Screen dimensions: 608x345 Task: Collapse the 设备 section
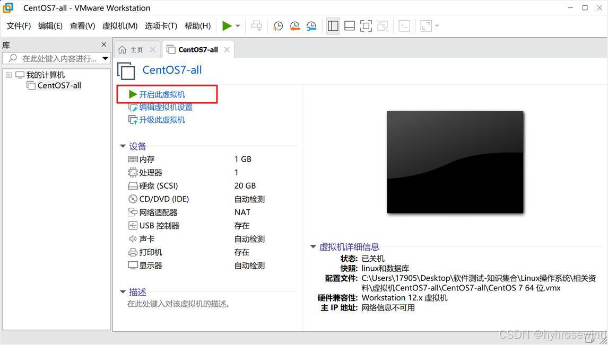tap(123, 146)
